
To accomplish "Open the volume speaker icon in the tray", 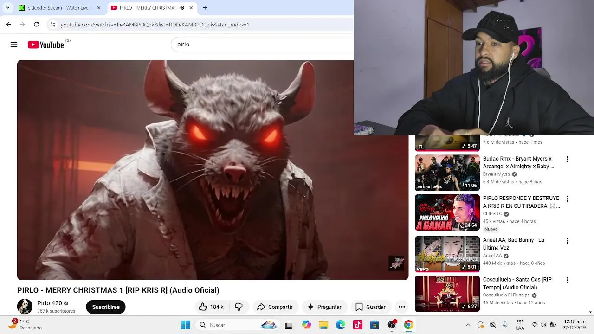I will pyautogui.click(x=544, y=325).
